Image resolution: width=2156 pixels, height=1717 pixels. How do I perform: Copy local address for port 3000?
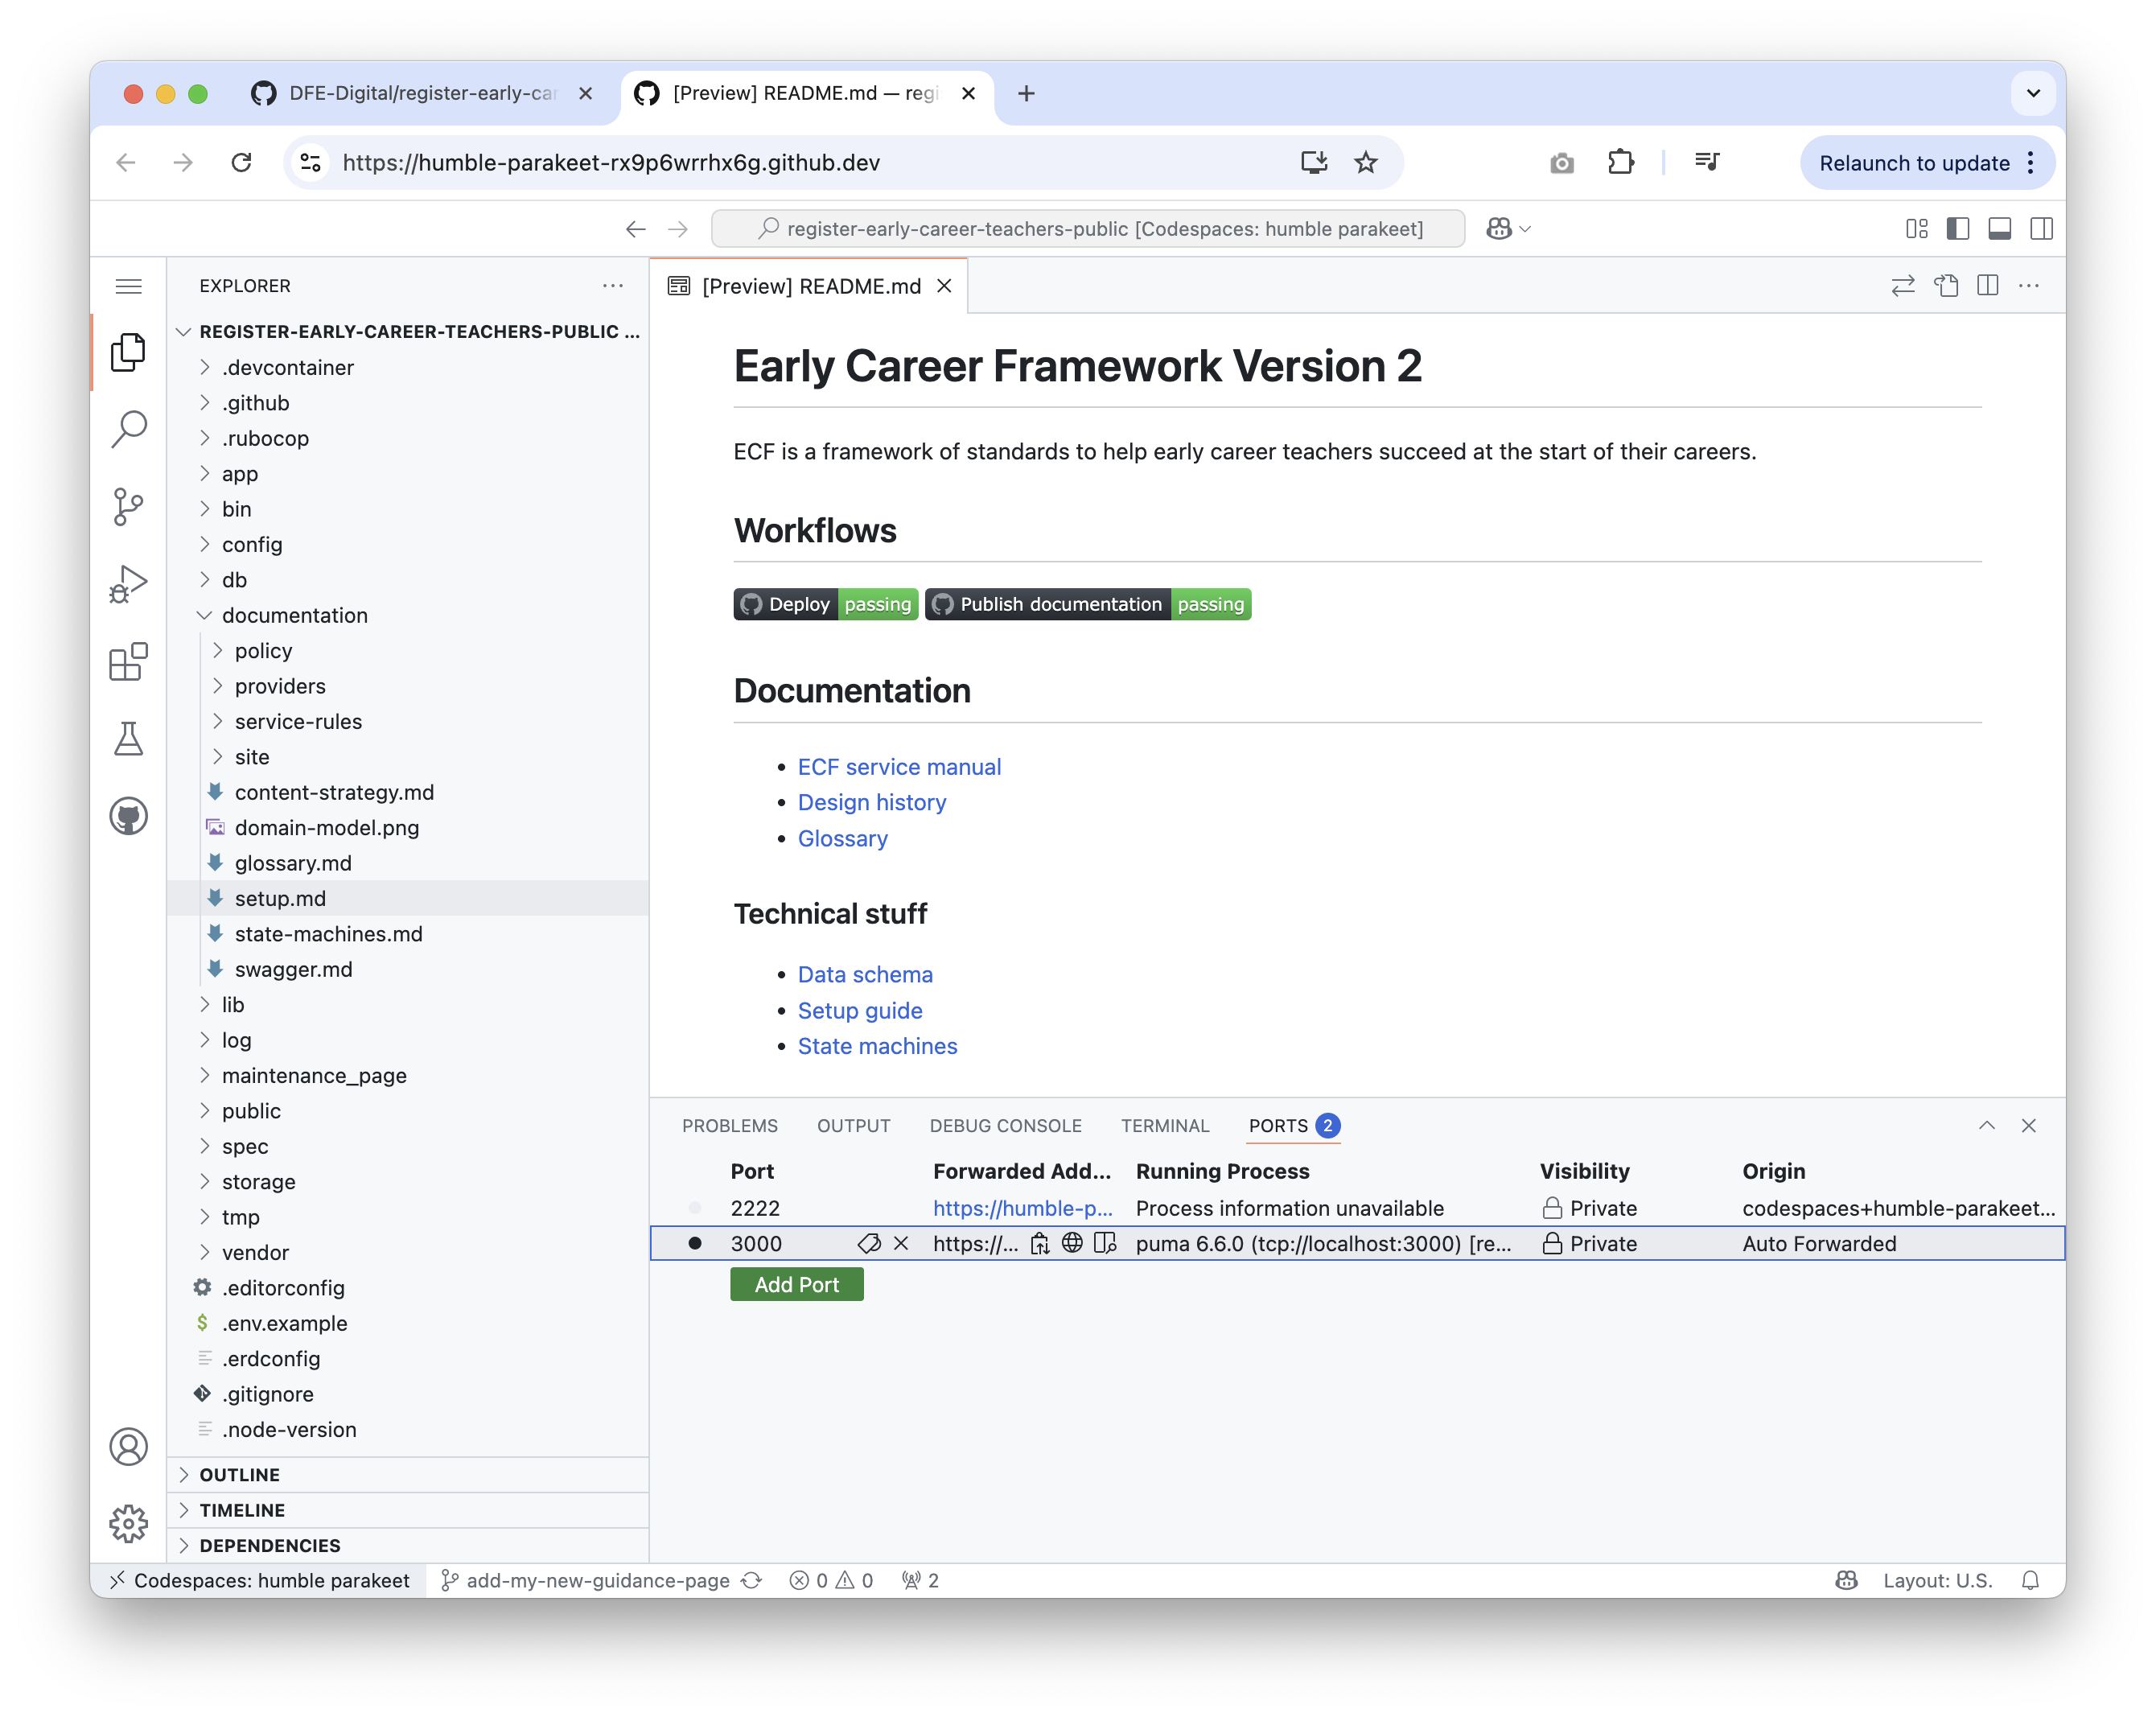pyautogui.click(x=1040, y=1243)
